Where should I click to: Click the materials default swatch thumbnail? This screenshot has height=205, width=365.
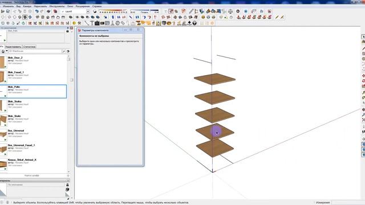[3, 190]
